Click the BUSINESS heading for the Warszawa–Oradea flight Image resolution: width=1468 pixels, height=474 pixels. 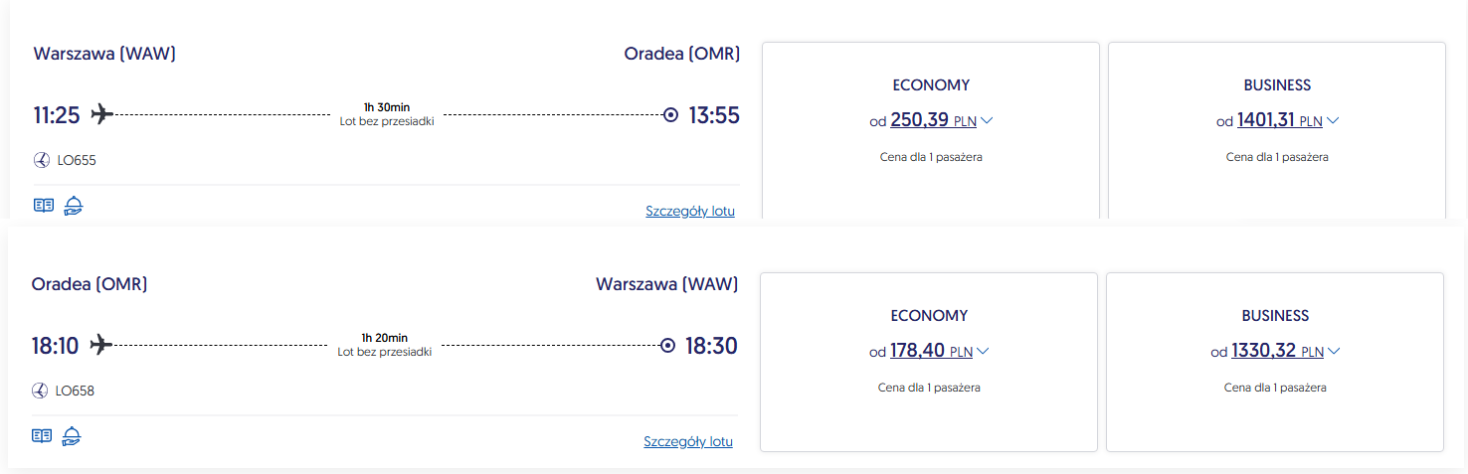pos(1277,85)
